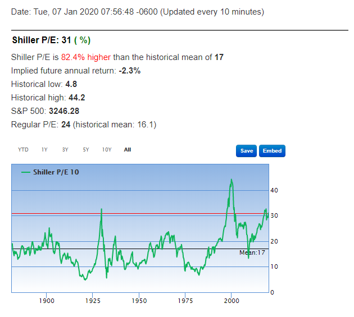Image resolution: width=354 pixels, height=317 pixels.
Task: Select the All time range tab
Action: point(128,150)
